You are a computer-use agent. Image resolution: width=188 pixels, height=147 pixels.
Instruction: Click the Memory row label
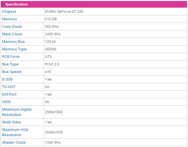(x=9, y=19)
